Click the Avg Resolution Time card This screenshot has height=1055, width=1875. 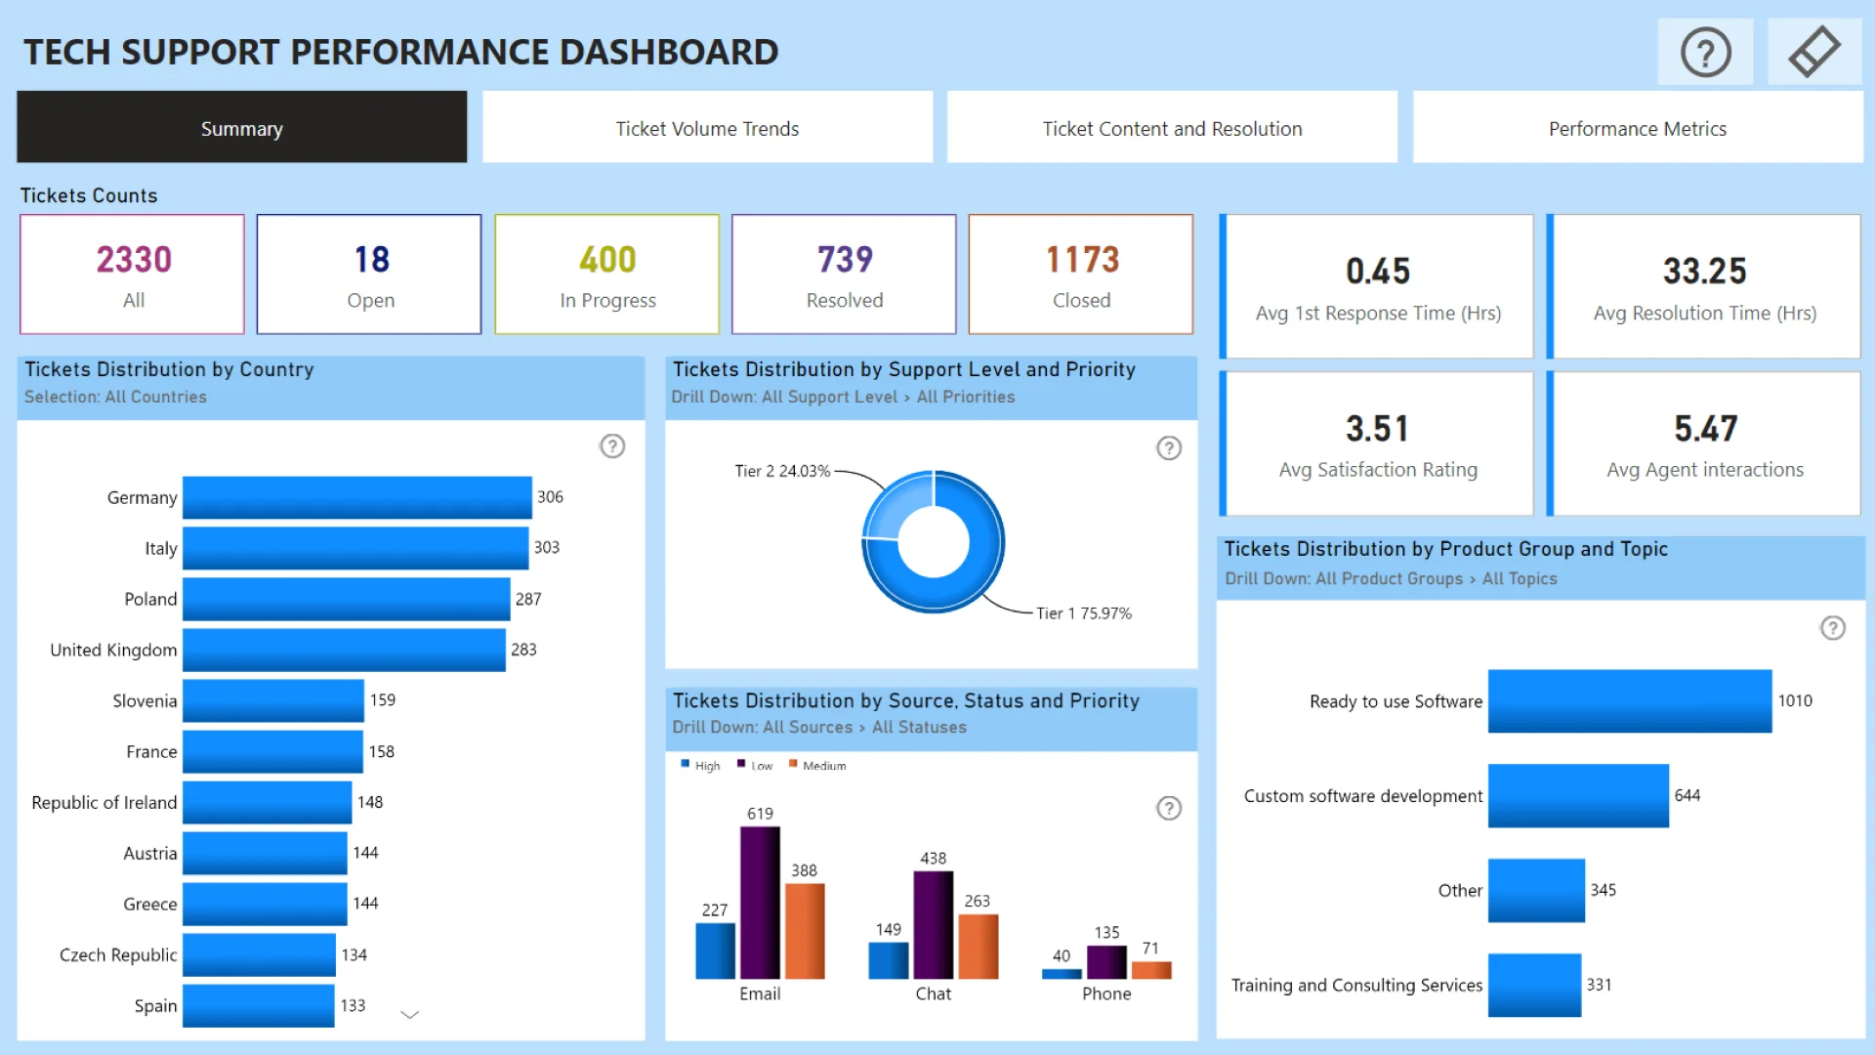1704,286
